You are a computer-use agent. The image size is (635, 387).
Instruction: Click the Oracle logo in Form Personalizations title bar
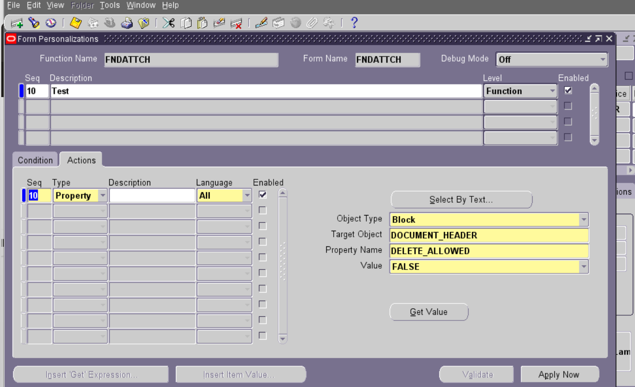(11, 39)
